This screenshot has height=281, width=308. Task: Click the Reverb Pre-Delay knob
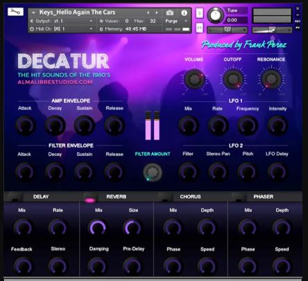132,266
